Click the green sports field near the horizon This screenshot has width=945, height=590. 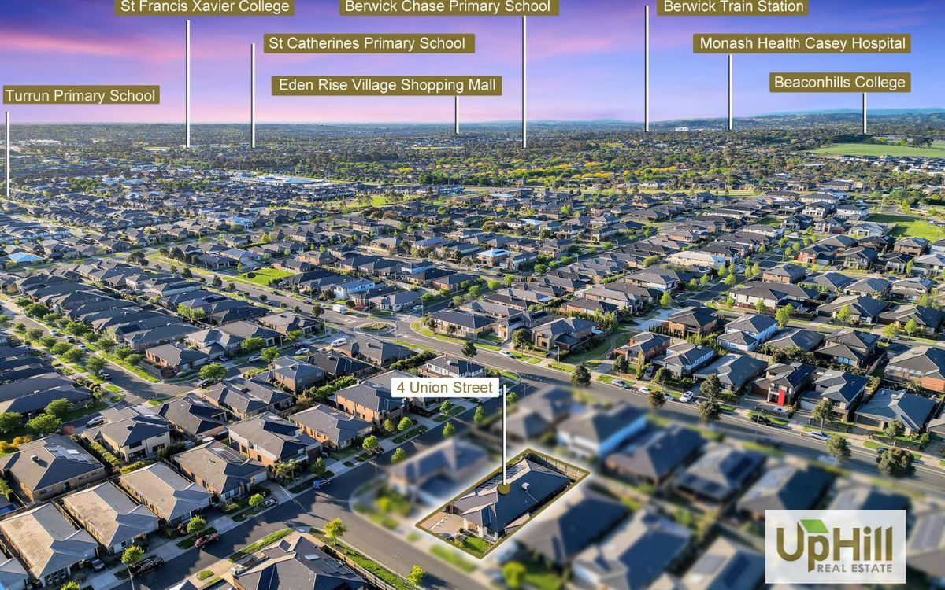pos(874,149)
